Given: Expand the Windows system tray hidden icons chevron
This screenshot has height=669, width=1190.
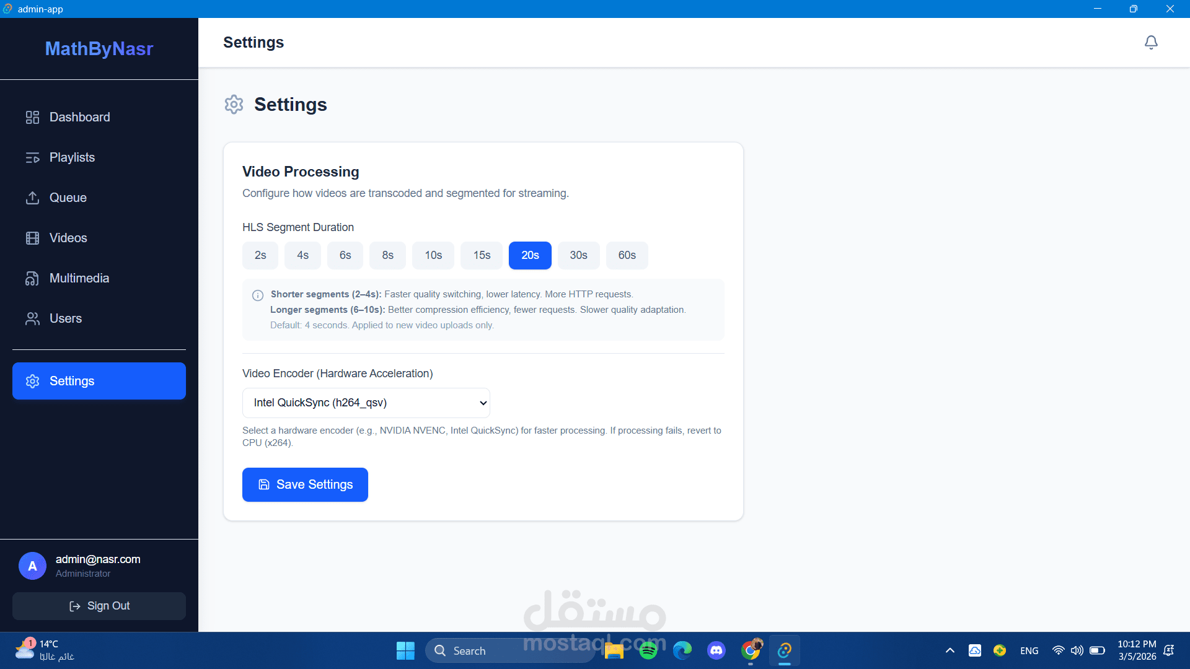Looking at the screenshot, I should pos(950,650).
